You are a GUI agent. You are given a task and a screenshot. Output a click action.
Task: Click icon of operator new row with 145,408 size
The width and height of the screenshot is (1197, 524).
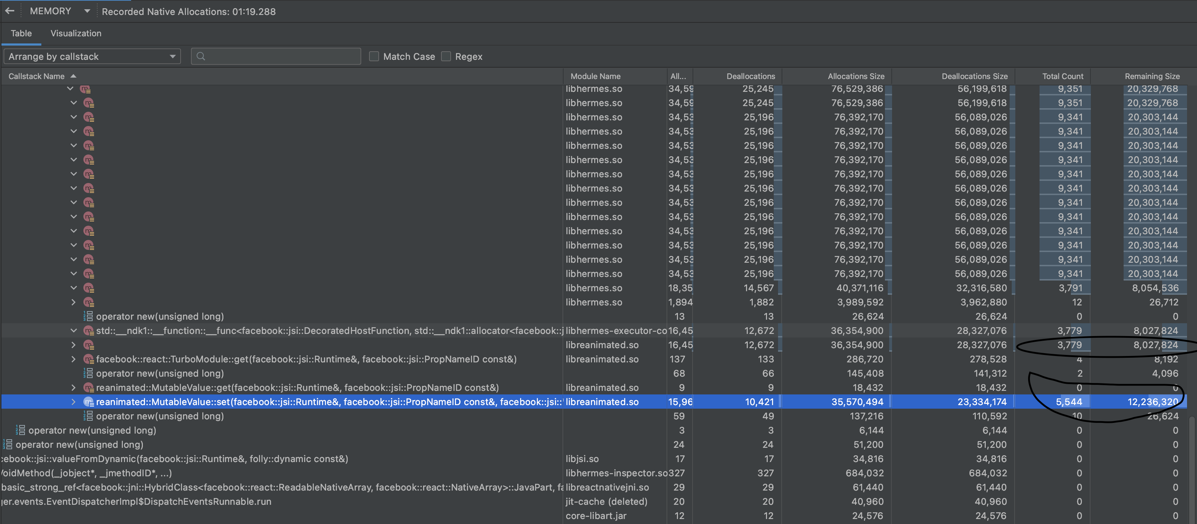point(88,374)
